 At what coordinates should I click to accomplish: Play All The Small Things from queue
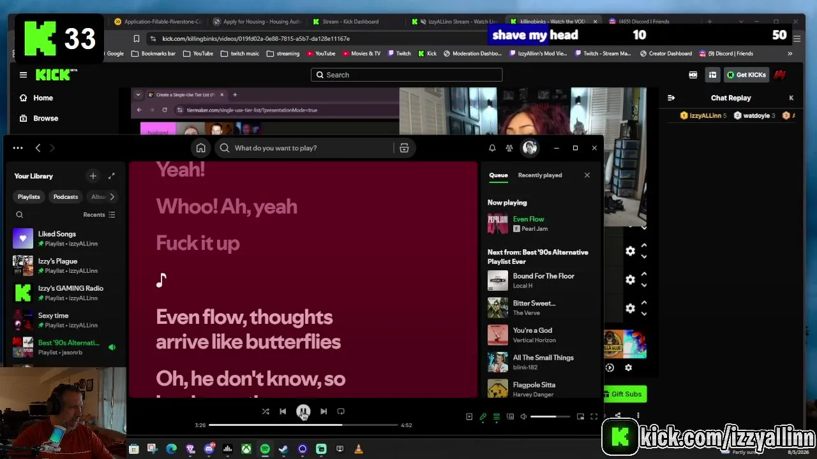tap(541, 362)
